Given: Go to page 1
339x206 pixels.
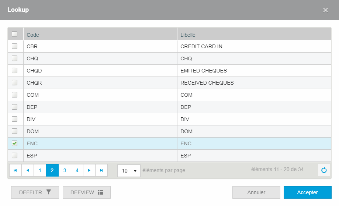Looking at the screenshot, I should point(40,170).
